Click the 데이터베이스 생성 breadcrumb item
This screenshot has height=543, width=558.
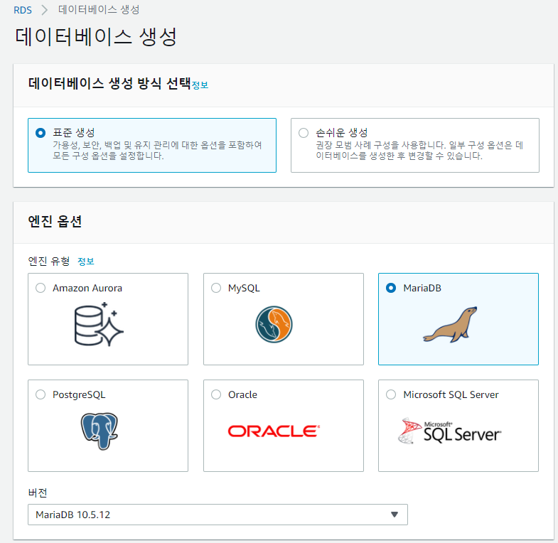click(99, 10)
